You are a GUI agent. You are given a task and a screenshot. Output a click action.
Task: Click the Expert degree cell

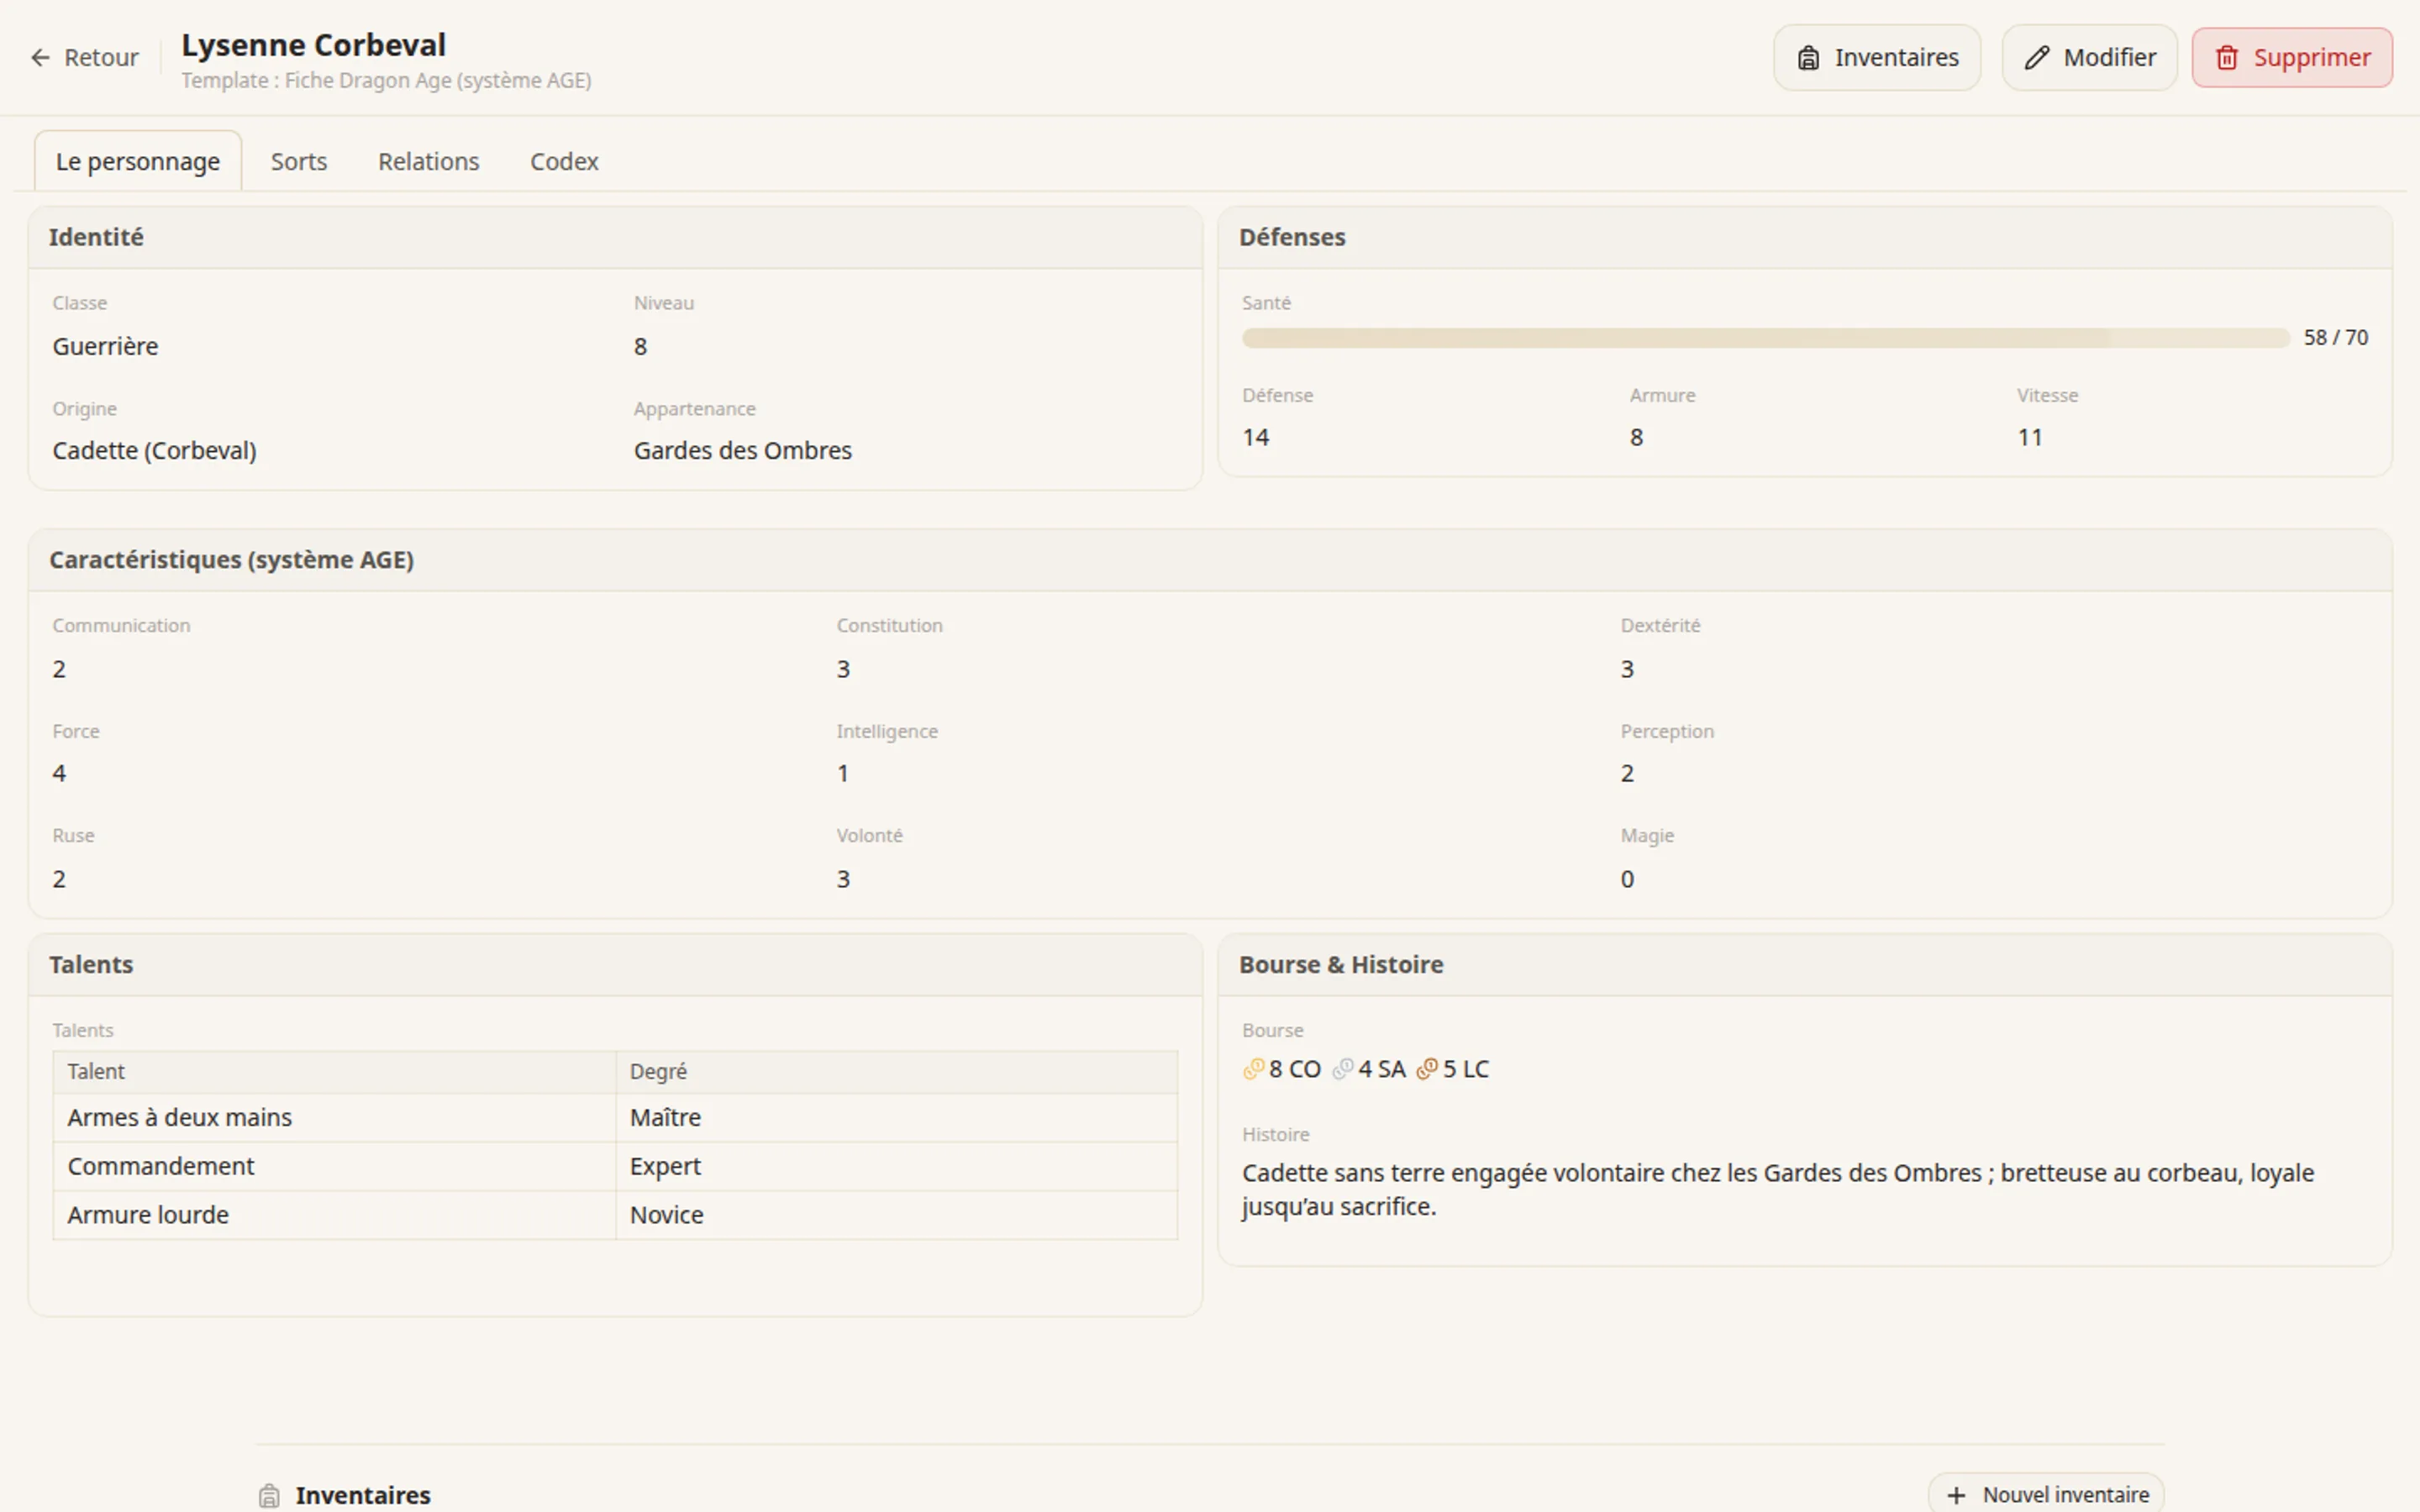(x=897, y=1167)
